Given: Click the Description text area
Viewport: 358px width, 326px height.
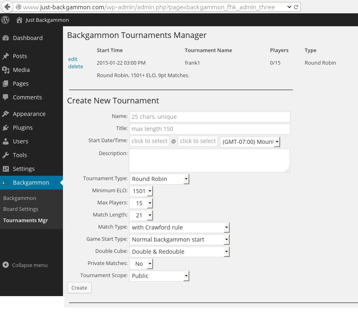Looking at the screenshot, I should 209,160.
